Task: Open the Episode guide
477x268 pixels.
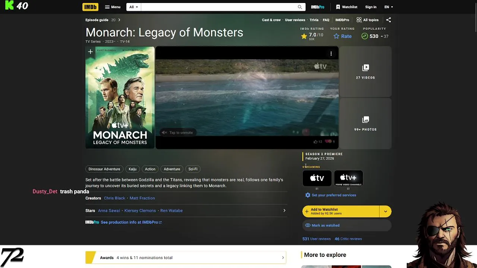Action: click(x=97, y=20)
